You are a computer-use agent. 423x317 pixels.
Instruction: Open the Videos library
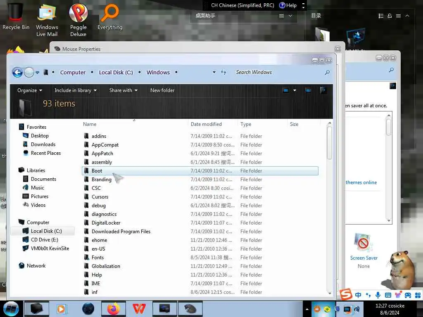pyautogui.click(x=38, y=205)
